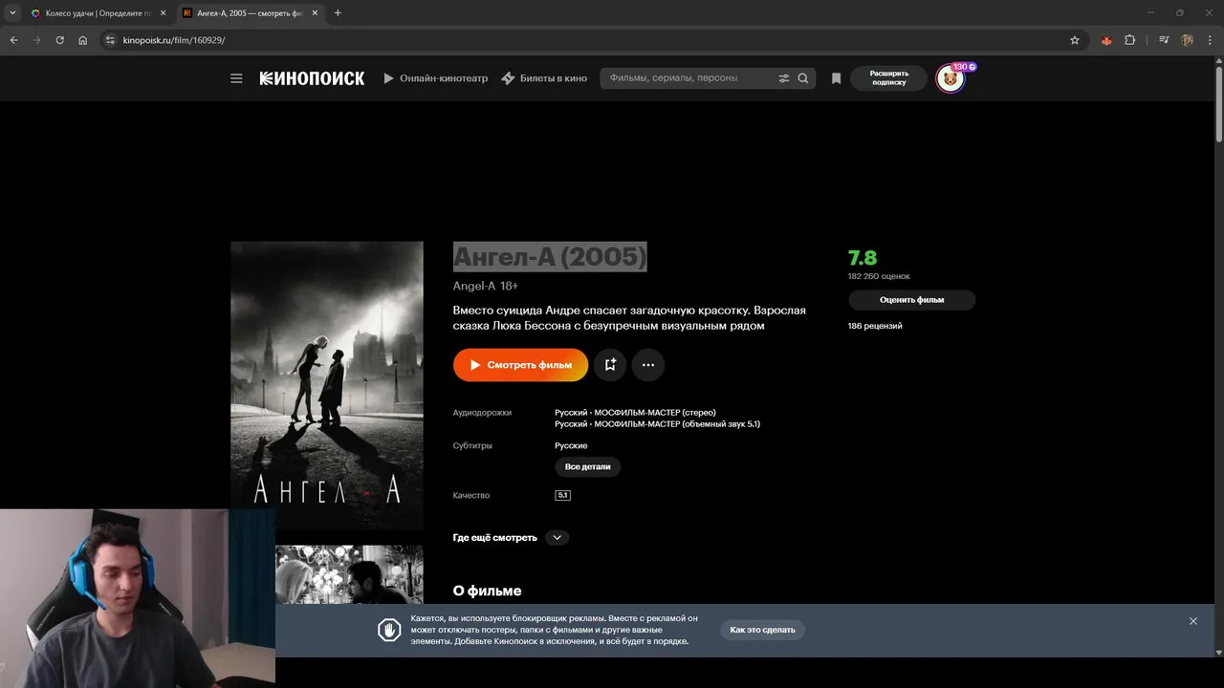Click the Ангел-А (2005) title heading

pos(550,257)
